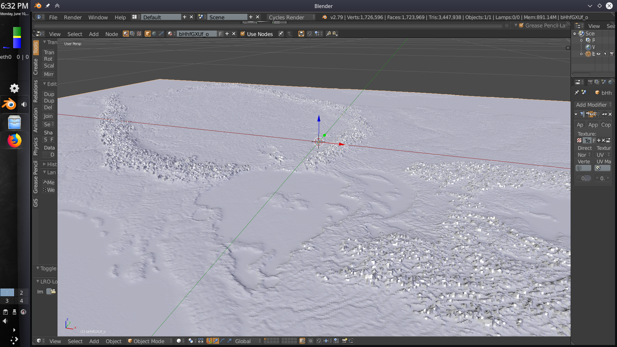Copy selected nodes to clipboard icon
This screenshot has height=347, width=617.
pyautogui.click(x=328, y=34)
